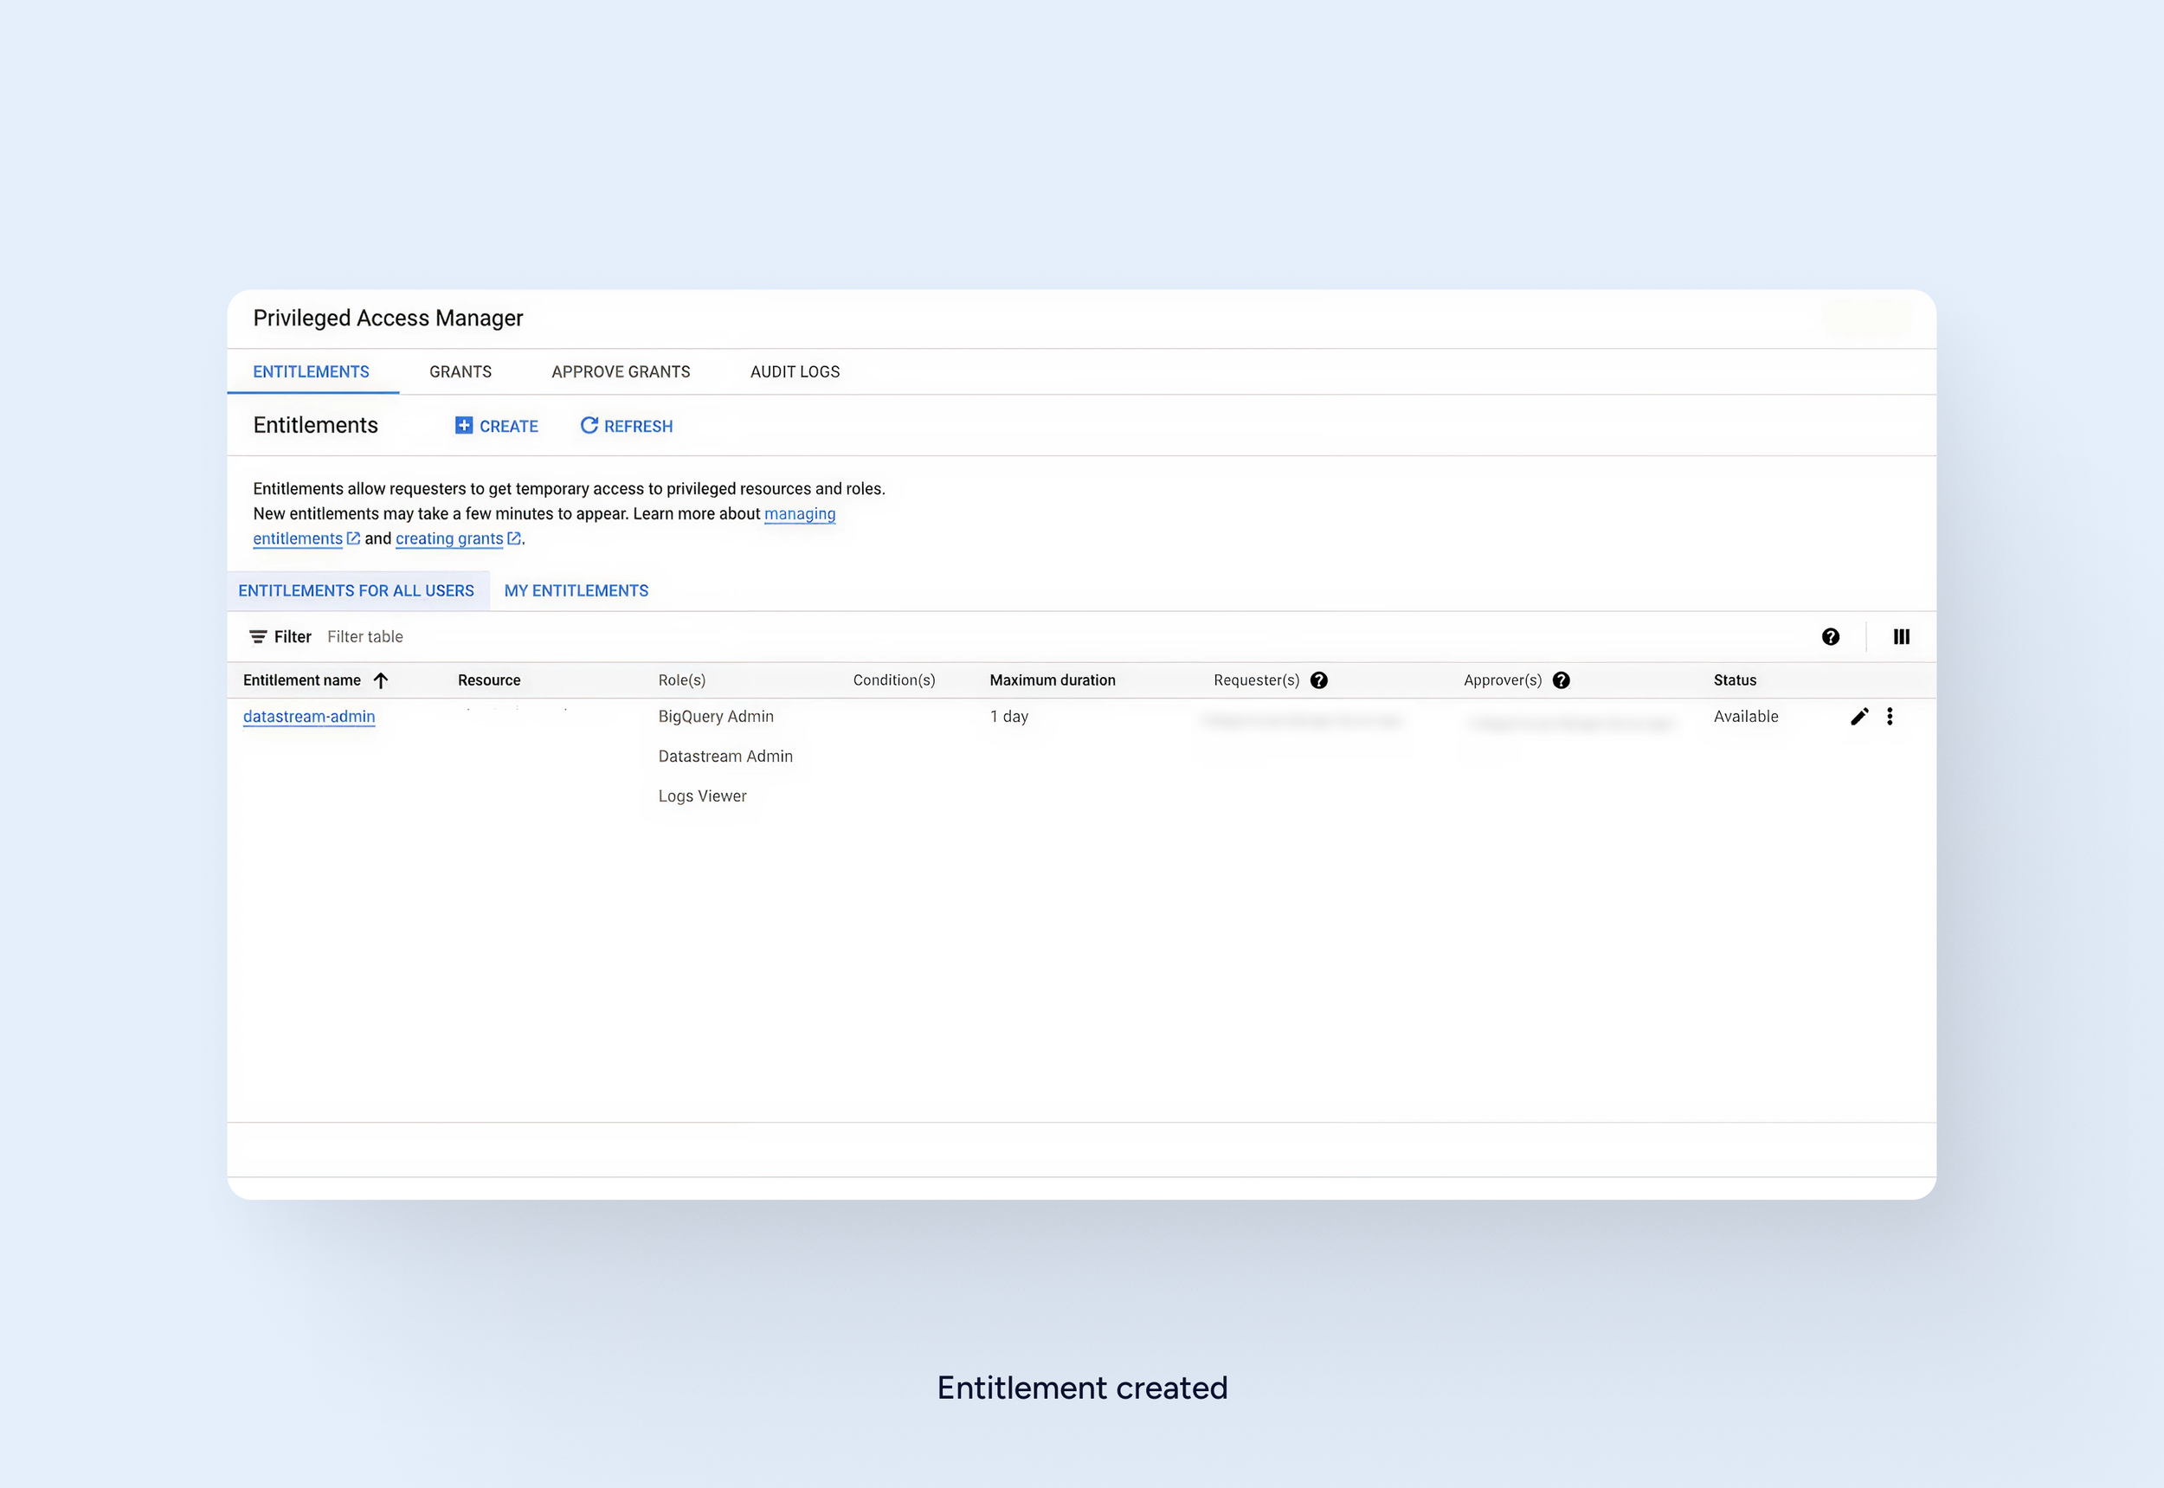
Task: Show Approver(s) column help tooltip icon
Action: 1561,680
